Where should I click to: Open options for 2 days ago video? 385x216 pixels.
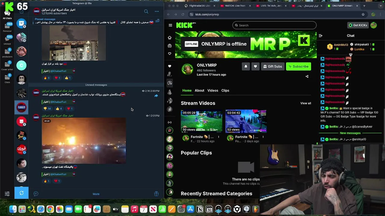click(263, 137)
